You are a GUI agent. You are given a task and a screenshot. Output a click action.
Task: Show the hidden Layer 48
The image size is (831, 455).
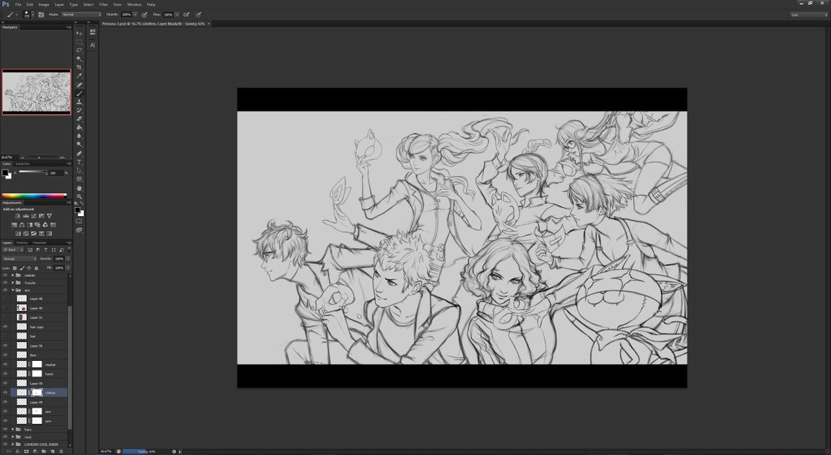[x=5, y=298]
